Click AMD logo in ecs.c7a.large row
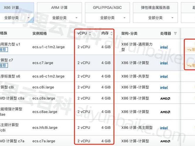The height and width of the screenshot is (146, 195). point(165,141)
